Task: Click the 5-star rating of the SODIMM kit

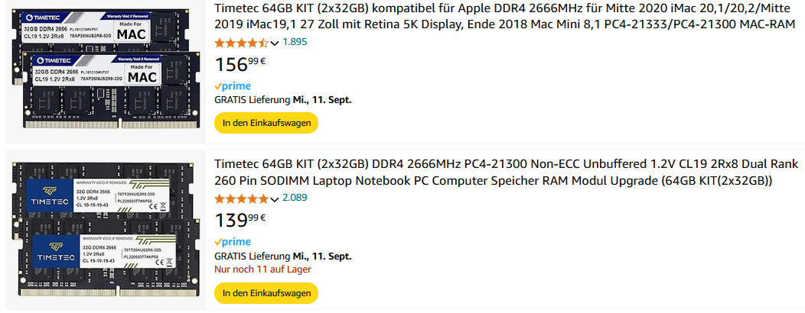Action: (x=242, y=198)
